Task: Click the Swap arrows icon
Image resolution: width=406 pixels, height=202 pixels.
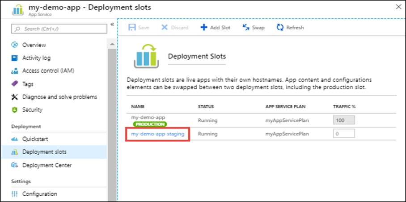Action: 245,28
